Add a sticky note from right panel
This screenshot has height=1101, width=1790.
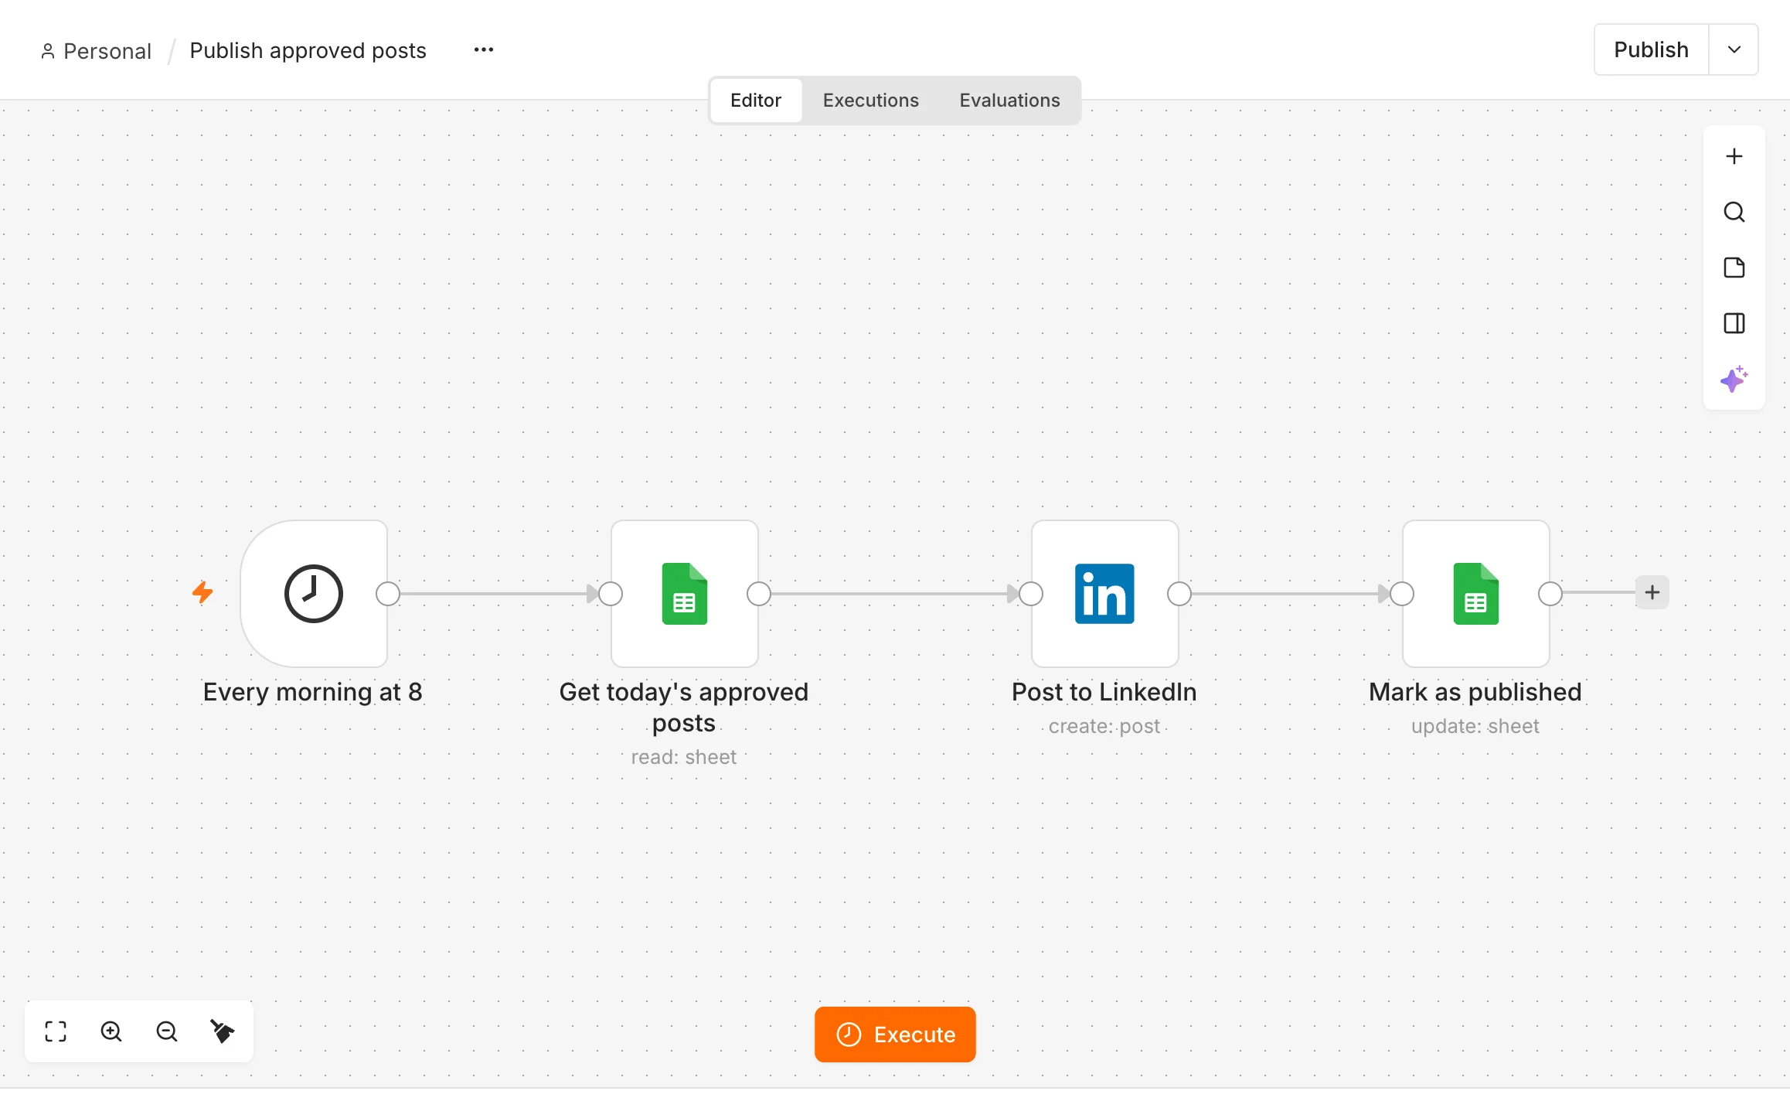(1734, 268)
